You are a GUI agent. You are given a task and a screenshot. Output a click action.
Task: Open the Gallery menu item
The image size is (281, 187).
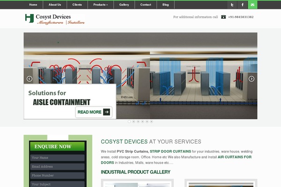(x=124, y=5)
